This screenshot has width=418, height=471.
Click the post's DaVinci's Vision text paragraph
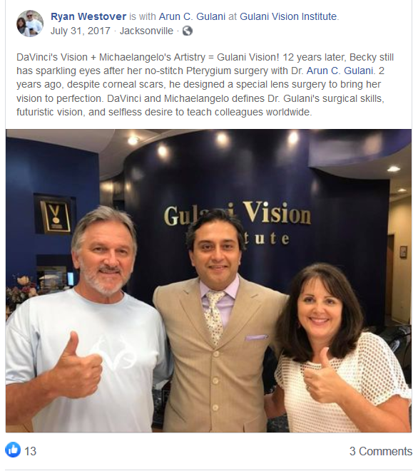205,85
